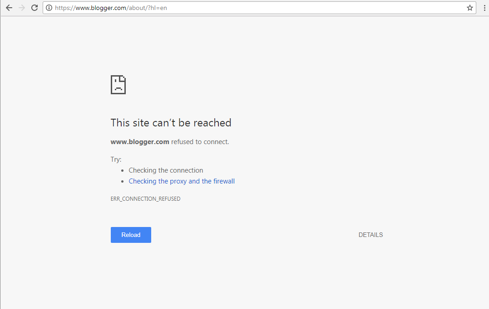Go back using the browser back arrow

9,8
